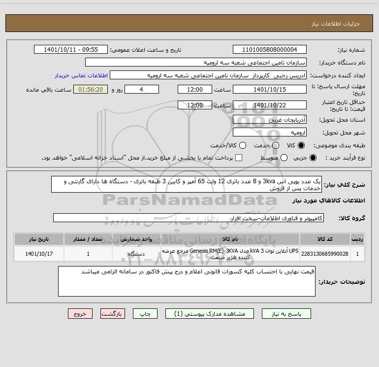Viewport: 379px width, 367px height.
Task: Click the response deadline hour field
Action: (195, 89)
